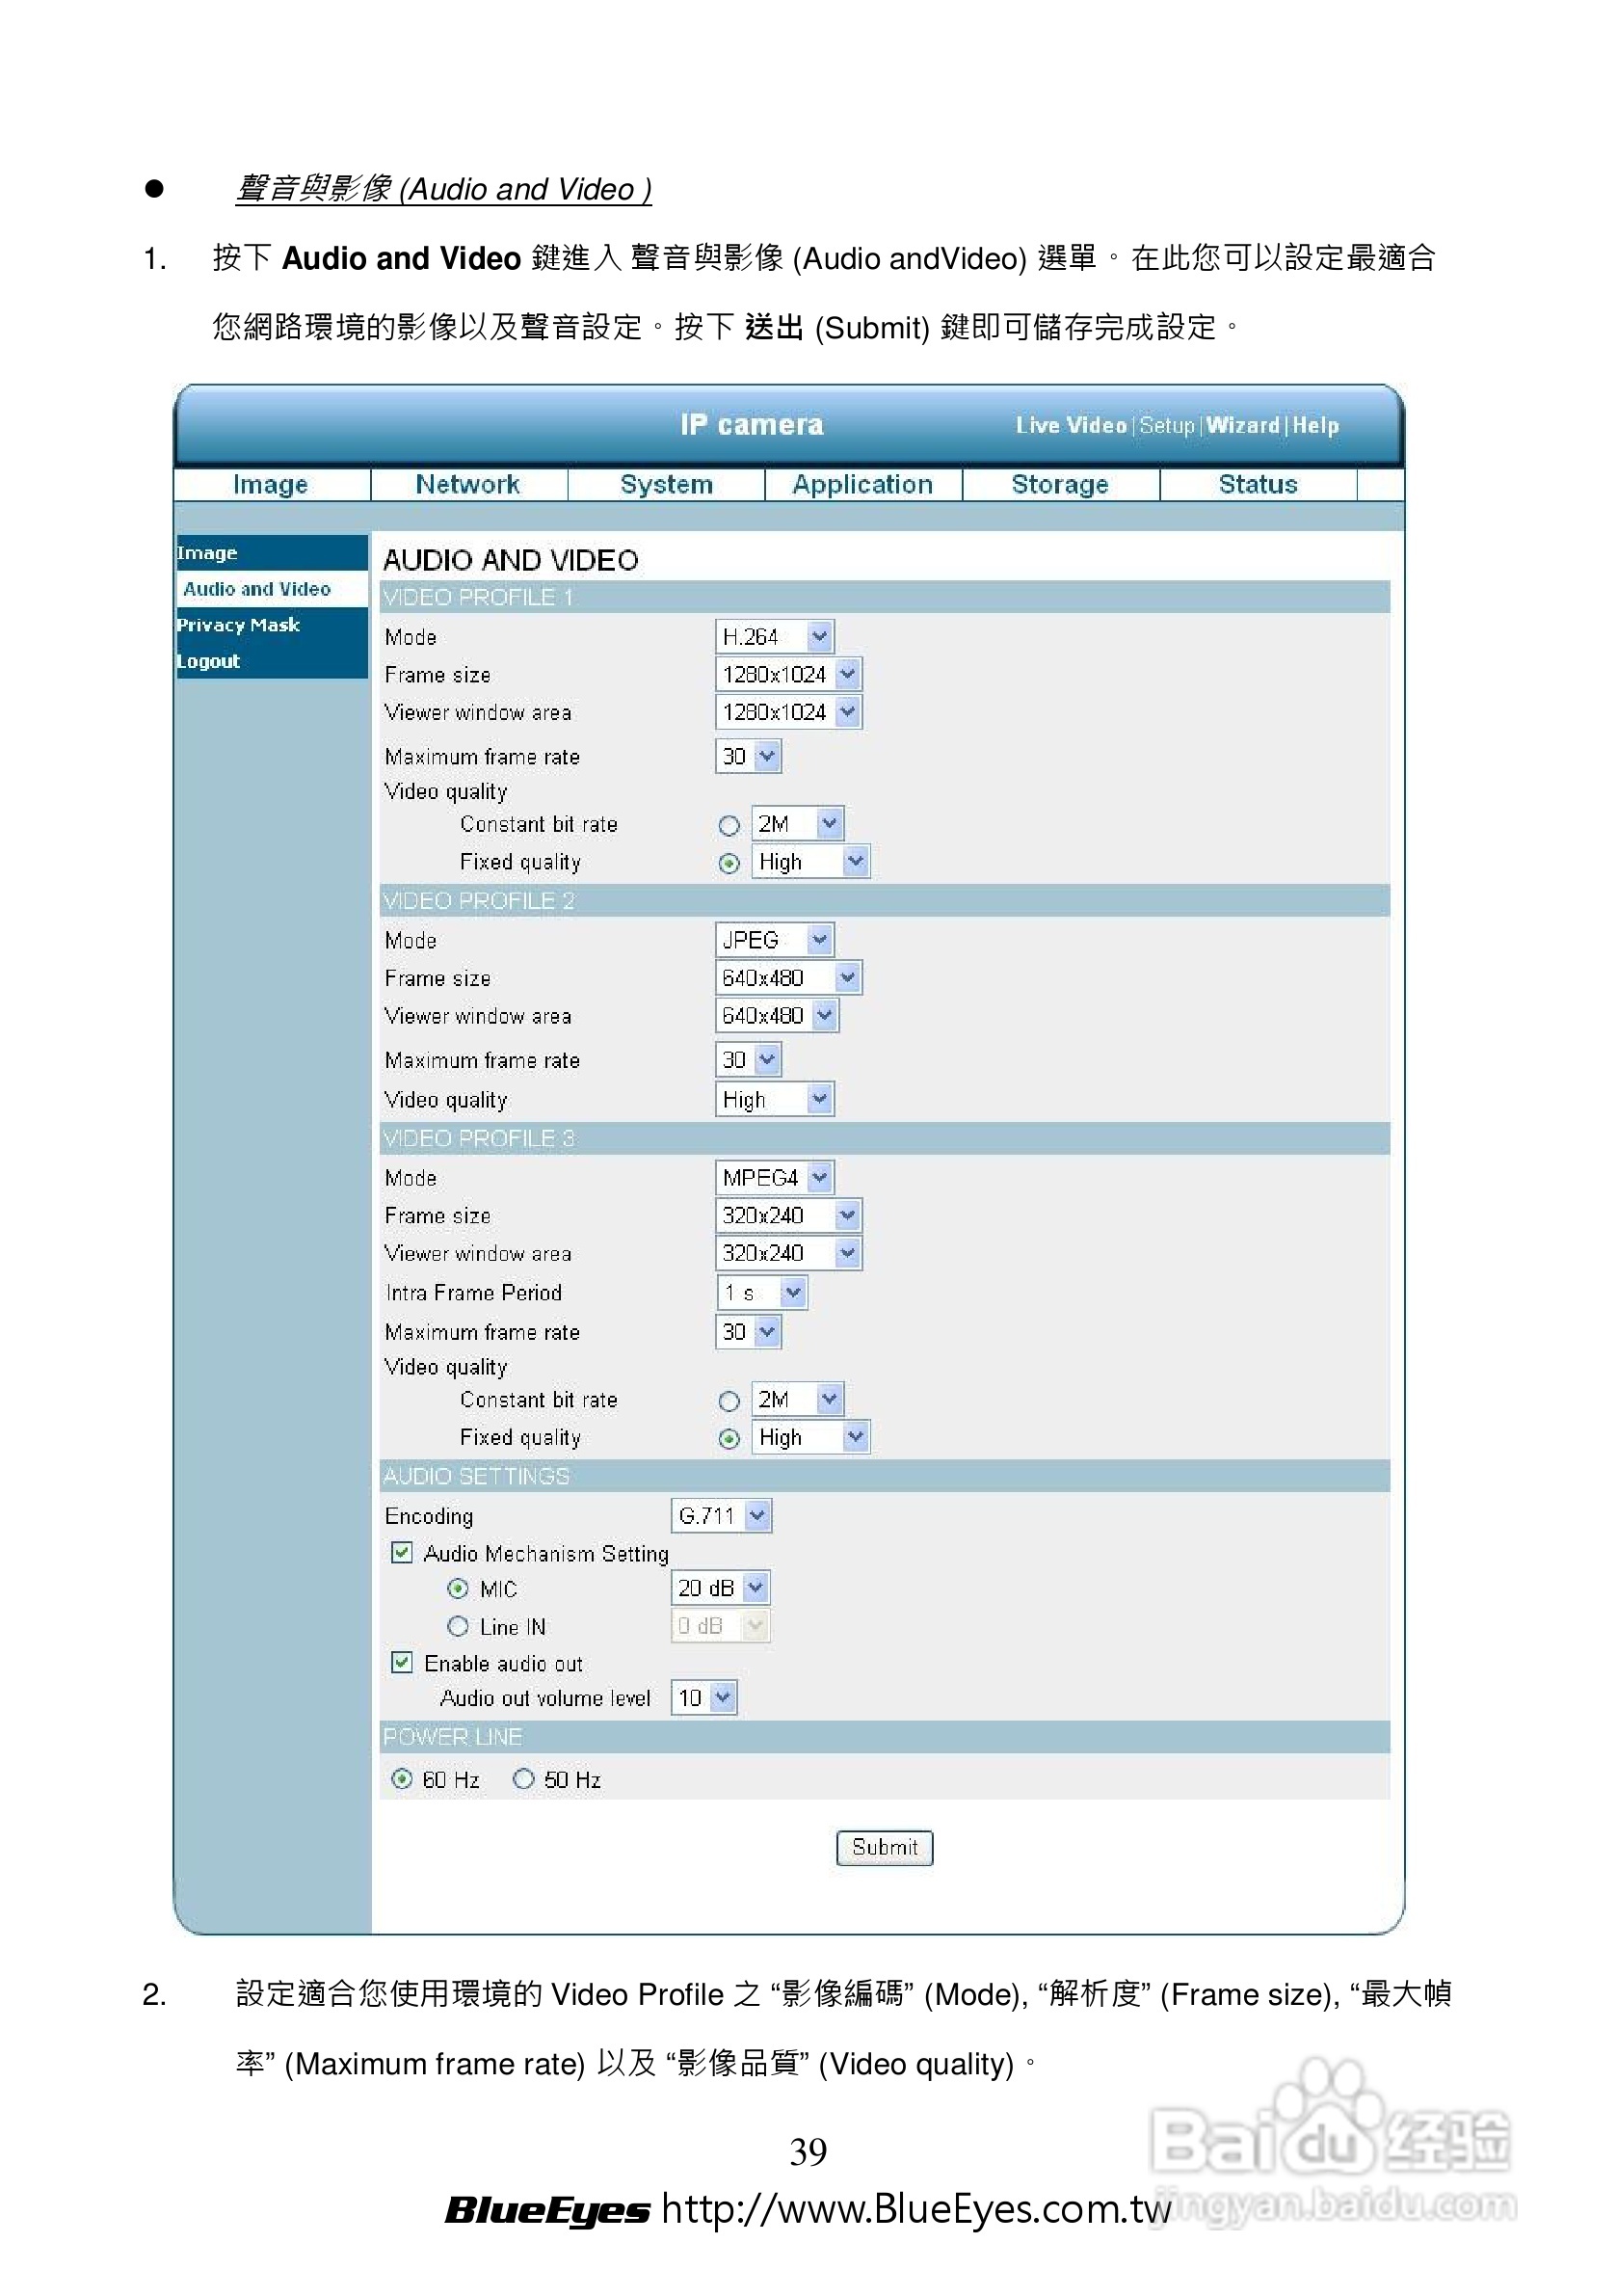Open the Wizard link
The width and height of the screenshot is (1617, 2296).
coord(1242,425)
